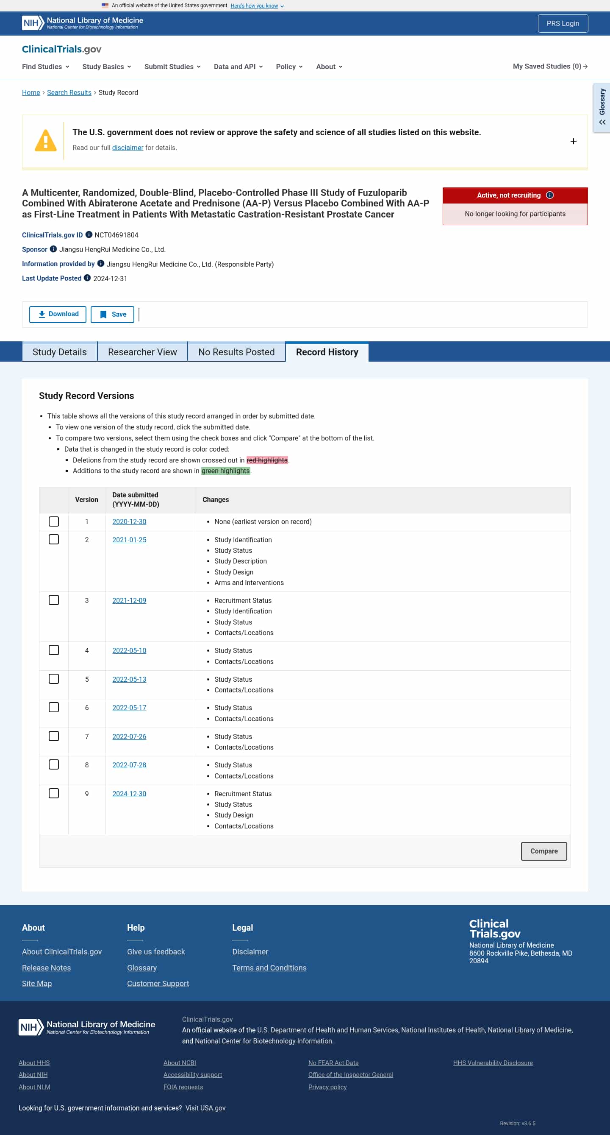Switch to the No Results Posted tab

pyautogui.click(x=236, y=352)
